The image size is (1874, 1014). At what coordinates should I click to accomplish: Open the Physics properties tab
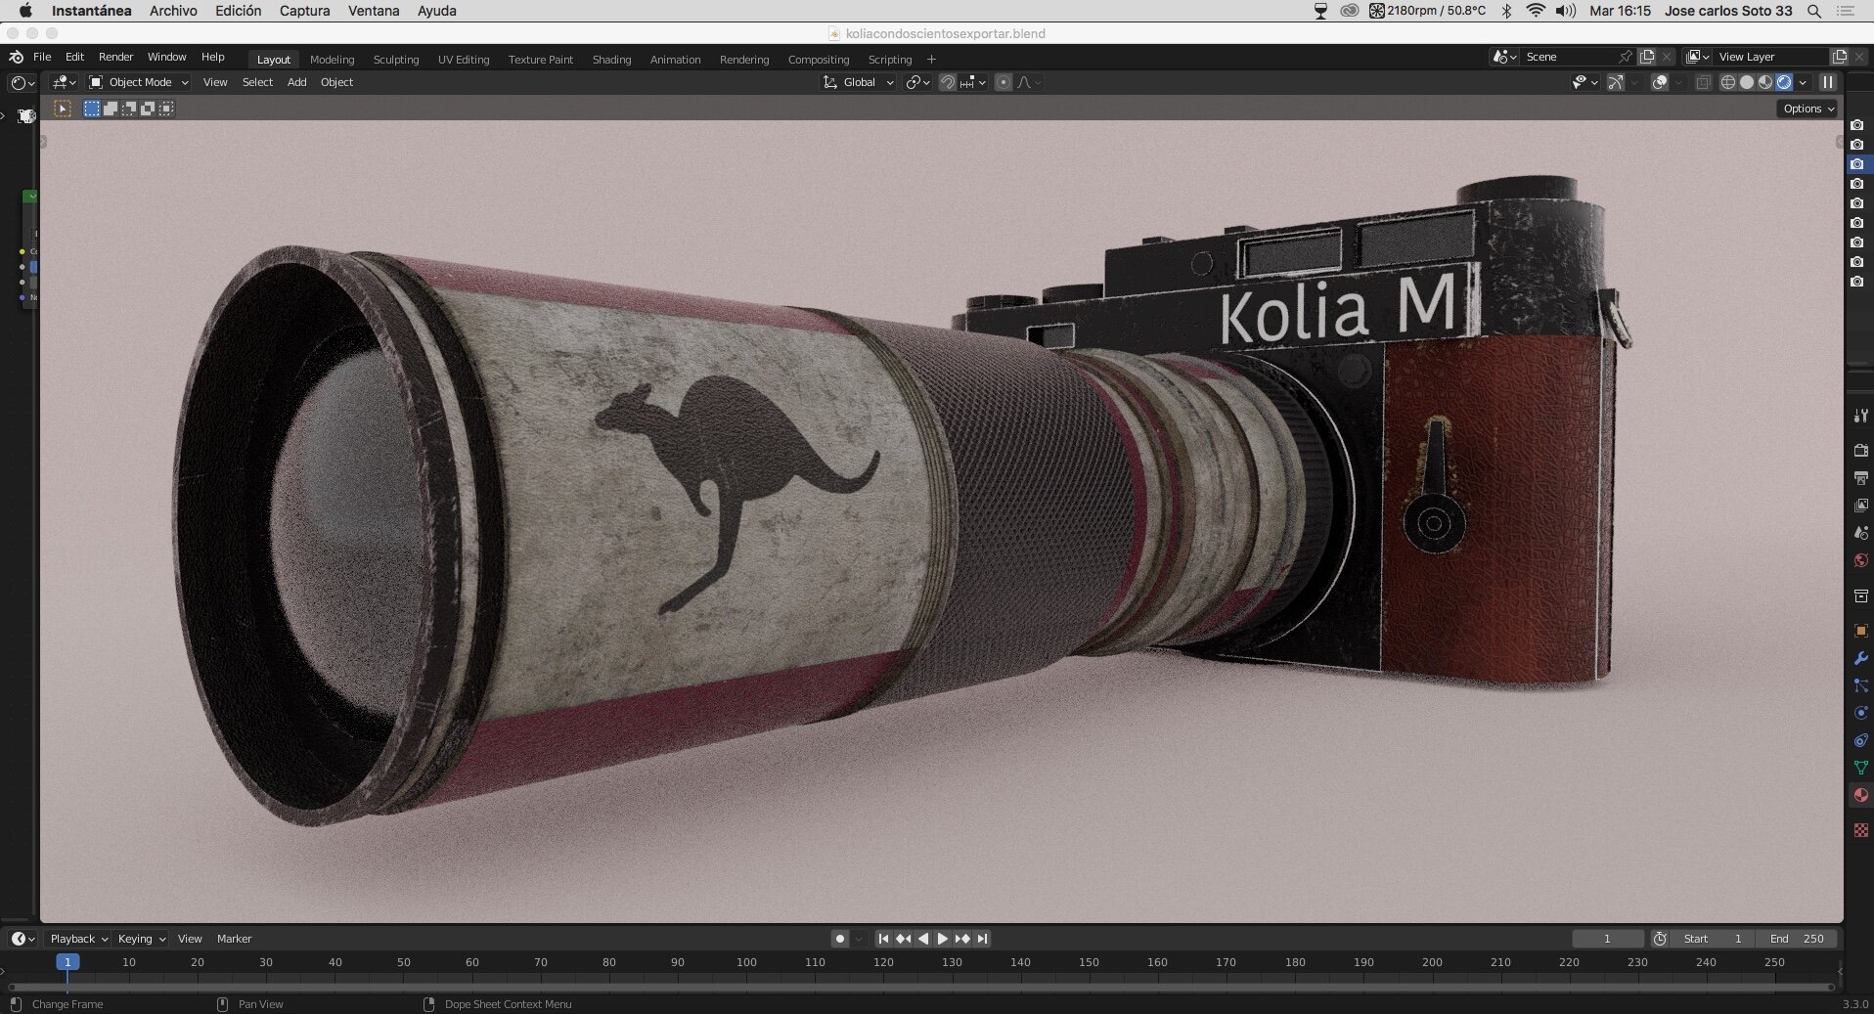coord(1860,713)
